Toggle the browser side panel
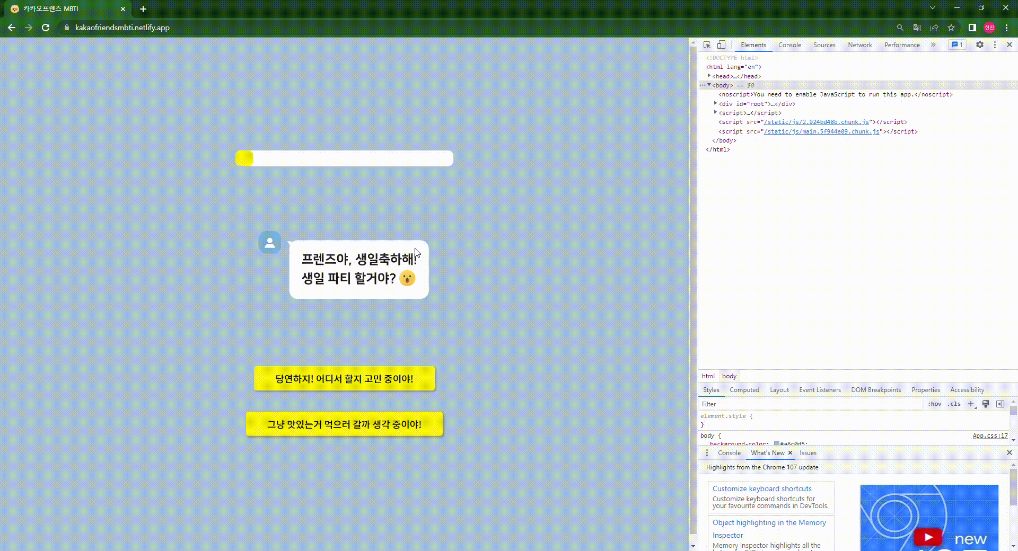This screenshot has width=1018, height=551. (x=972, y=28)
